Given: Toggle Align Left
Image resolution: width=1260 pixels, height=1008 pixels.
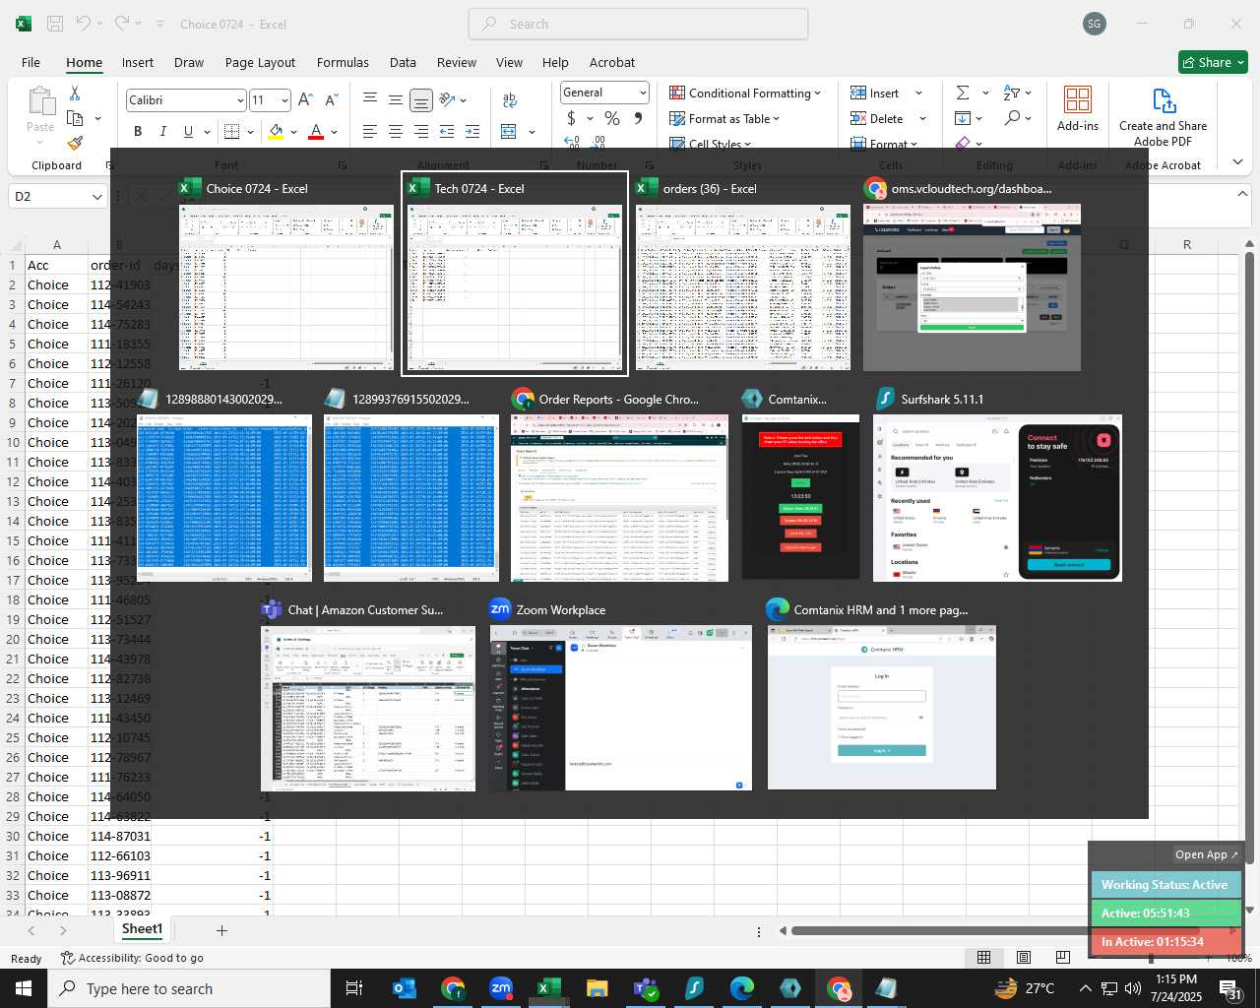Looking at the screenshot, I should (370, 131).
